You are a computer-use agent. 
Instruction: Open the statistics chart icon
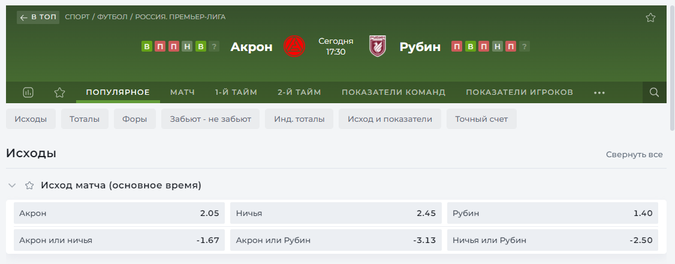[28, 92]
